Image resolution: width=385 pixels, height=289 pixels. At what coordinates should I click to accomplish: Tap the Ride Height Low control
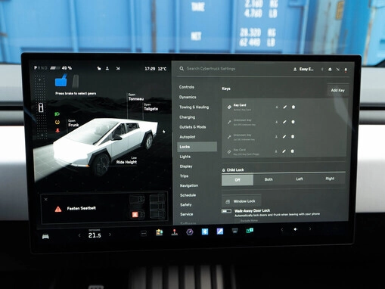pos(126,160)
